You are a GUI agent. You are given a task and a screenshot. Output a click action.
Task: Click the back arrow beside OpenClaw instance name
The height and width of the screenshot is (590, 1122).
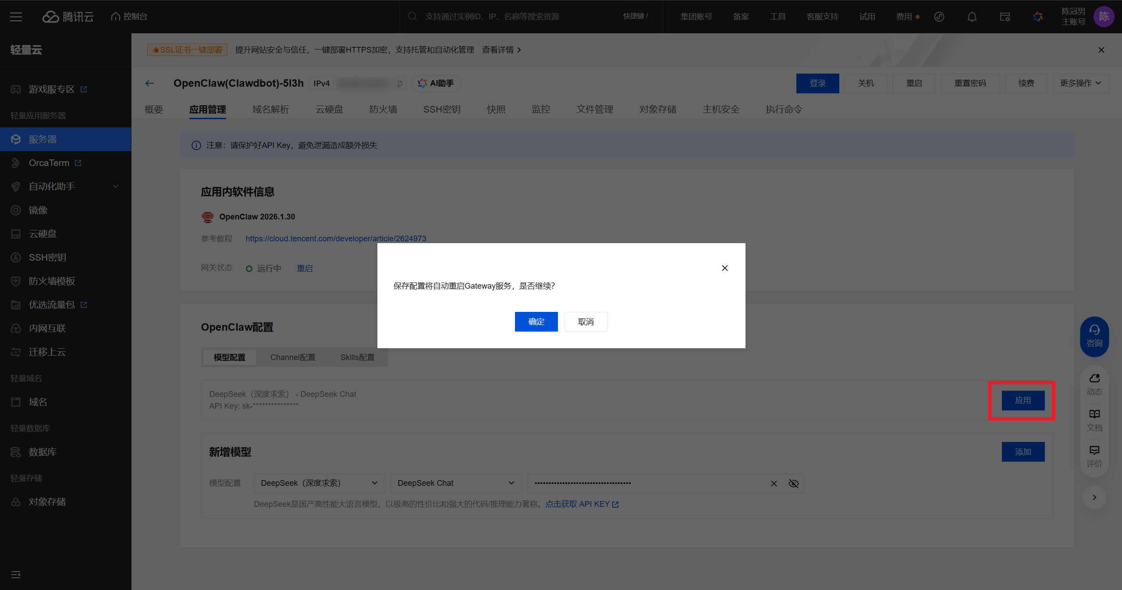[x=149, y=83]
